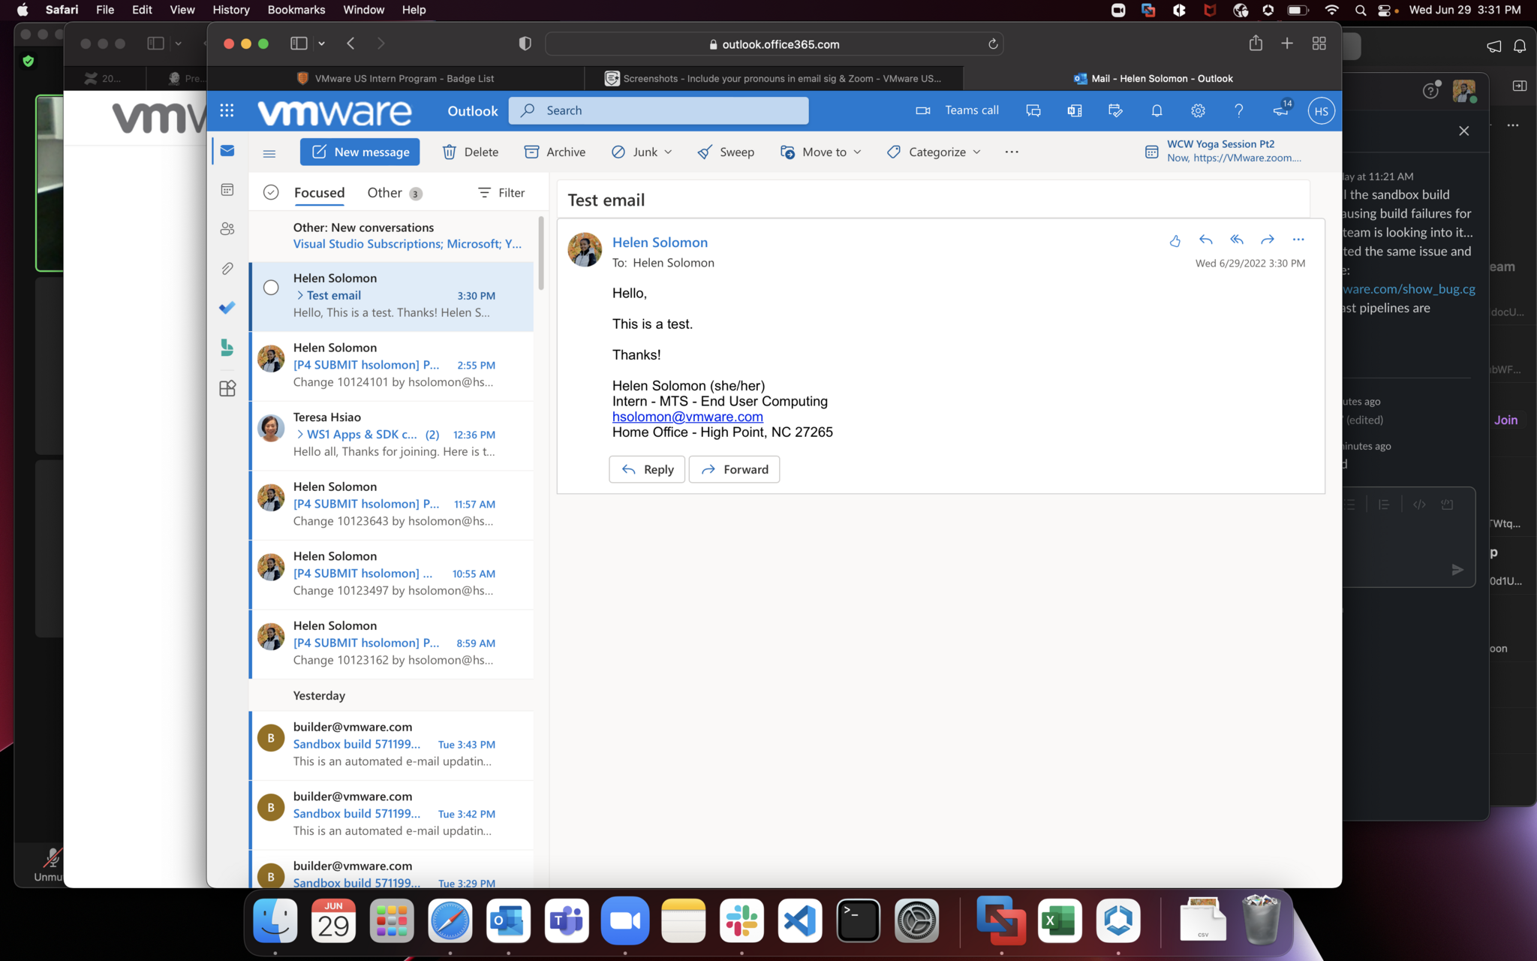Expand the Junk dropdown arrow

(668, 152)
